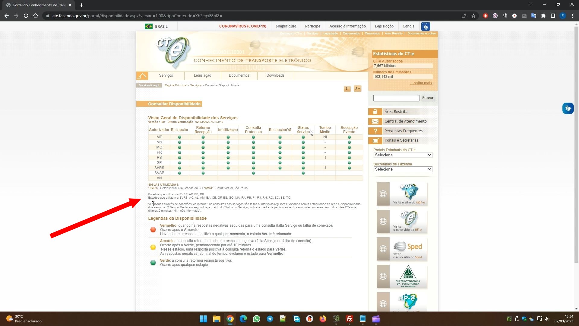
Task: Open the Sped site banner
Action: [402, 249]
